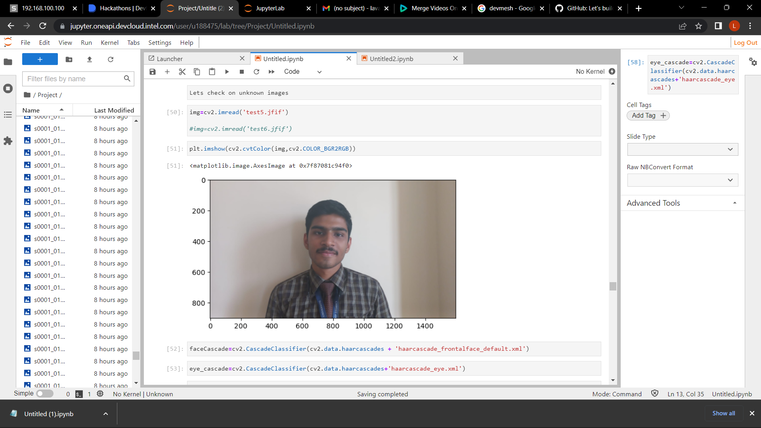The width and height of the screenshot is (761, 428).
Task: Open the cell type Code dropdown
Action: 302,72
